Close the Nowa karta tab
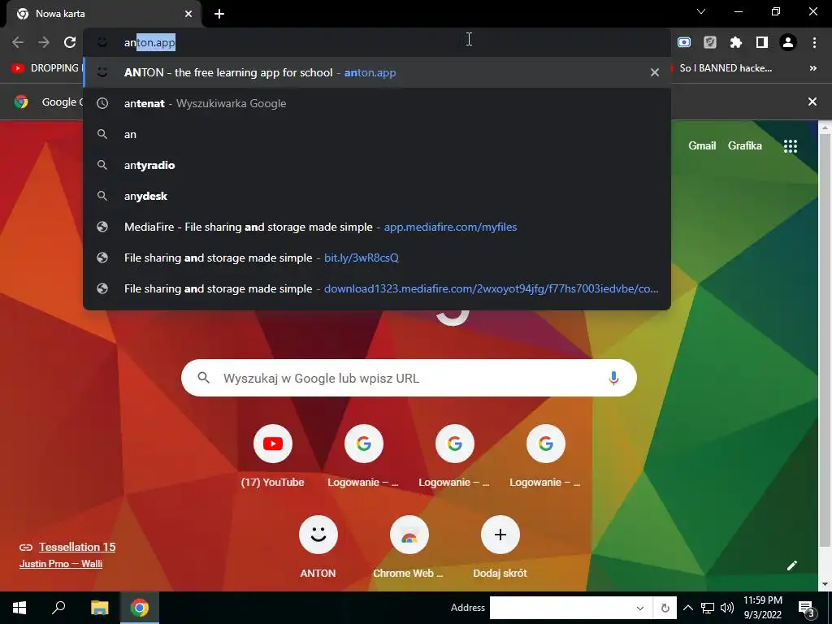The image size is (832, 624). tap(188, 14)
